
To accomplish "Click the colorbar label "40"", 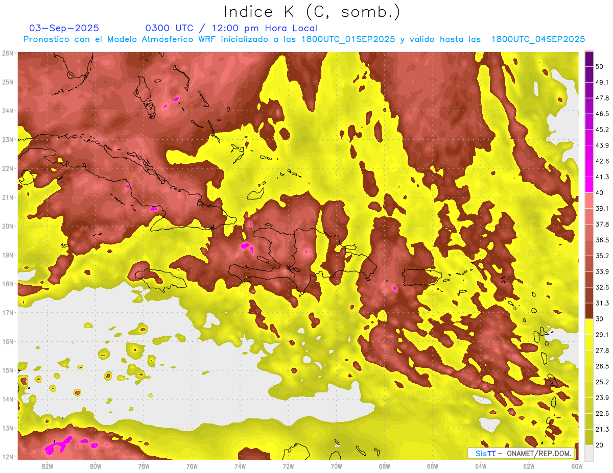I will click(x=600, y=193).
